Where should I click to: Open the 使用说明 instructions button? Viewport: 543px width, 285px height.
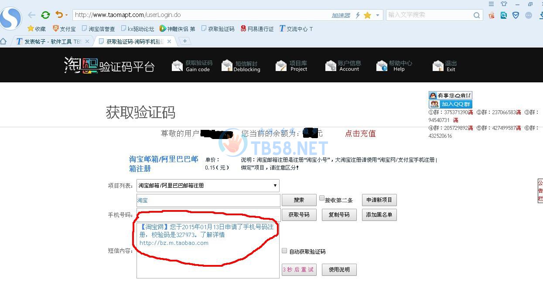pos(339,270)
